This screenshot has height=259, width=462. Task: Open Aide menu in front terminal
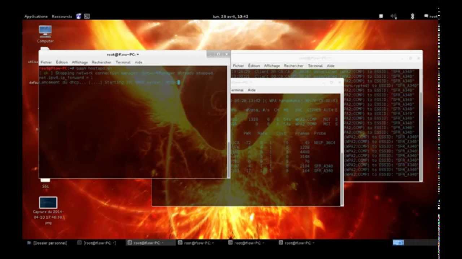(138, 62)
